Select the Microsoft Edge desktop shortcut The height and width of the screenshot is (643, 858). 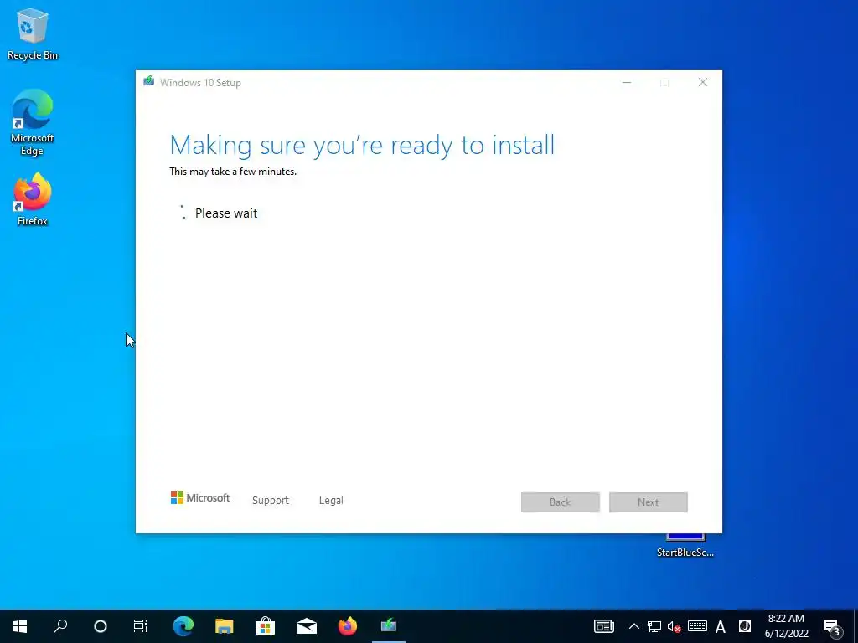coord(33,123)
